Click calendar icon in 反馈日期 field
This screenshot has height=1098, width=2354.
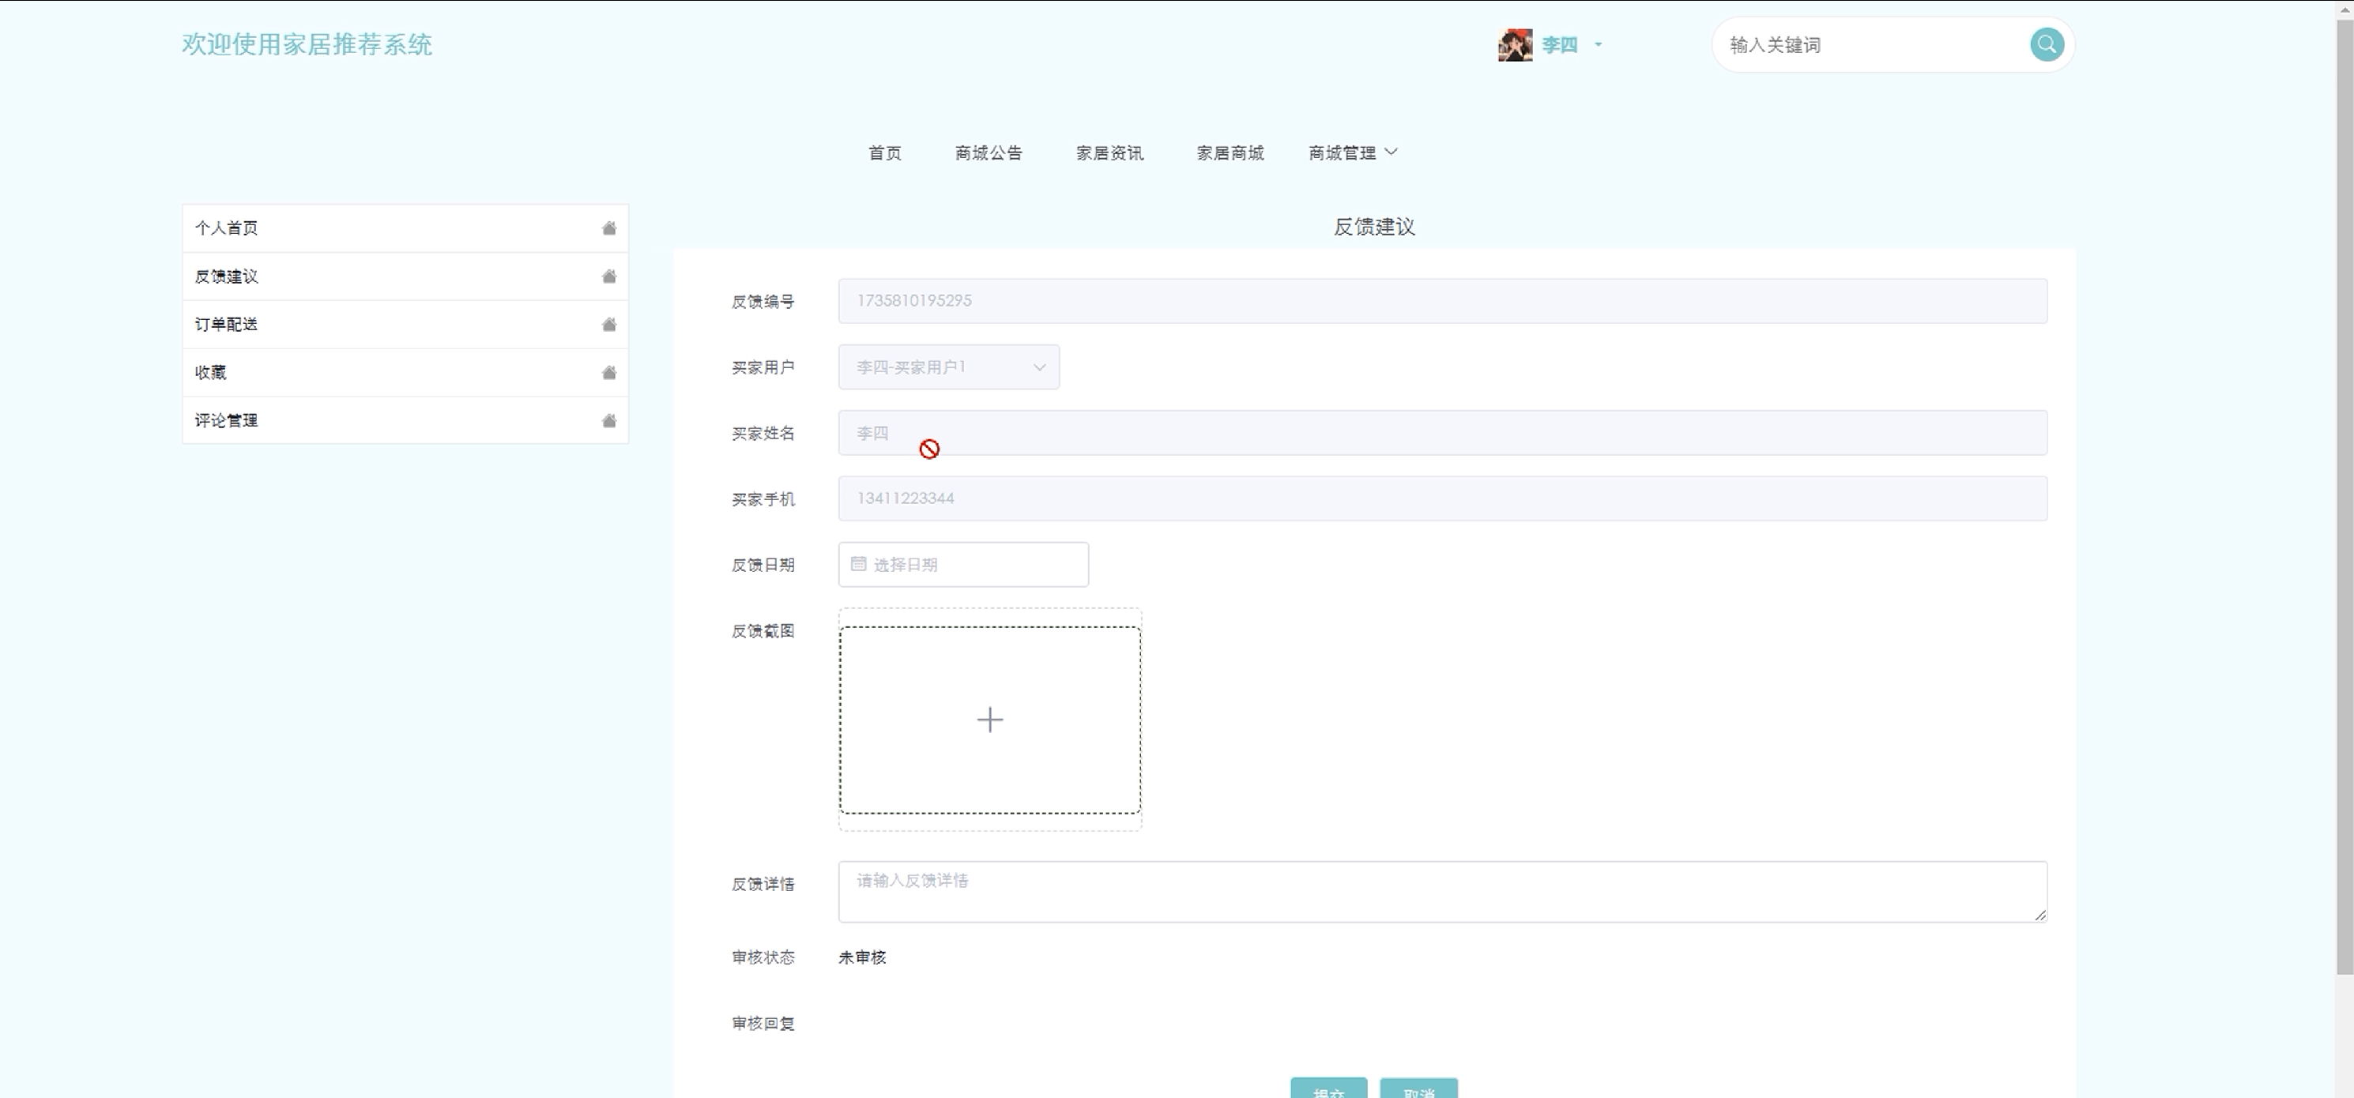coord(858,564)
